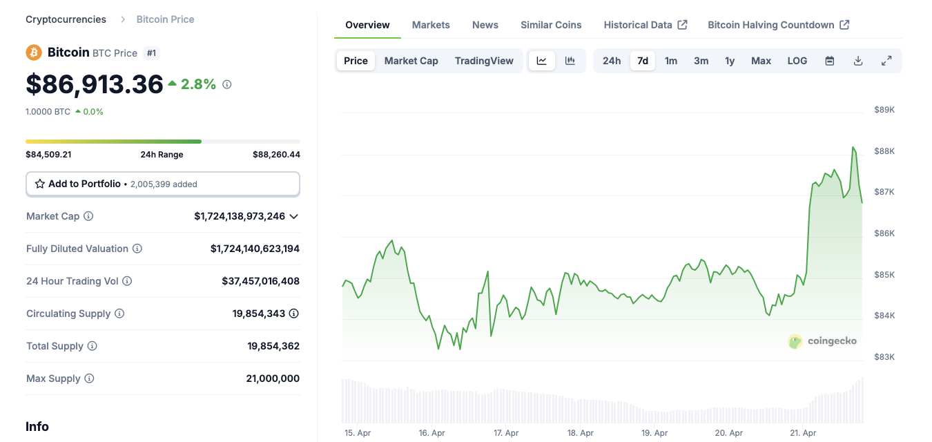This screenshot has height=442, width=932.
Task: Open the date range calendar icon
Action: 830,61
